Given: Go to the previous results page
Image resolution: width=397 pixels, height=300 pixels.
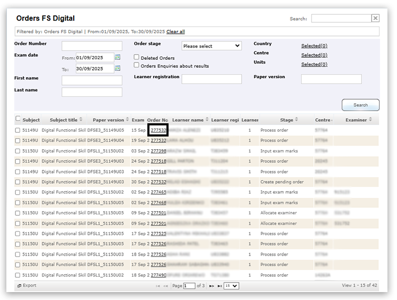Looking at the screenshot, I should tap(165, 286).
